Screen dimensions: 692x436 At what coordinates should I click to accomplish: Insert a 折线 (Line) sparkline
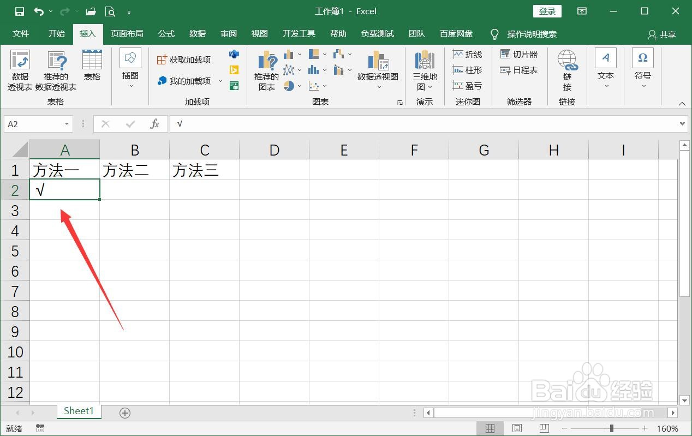click(468, 54)
